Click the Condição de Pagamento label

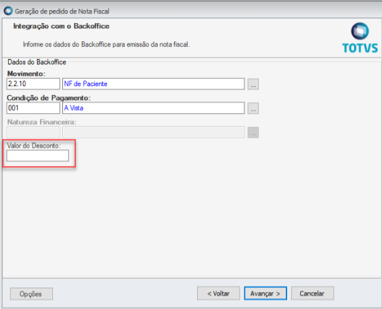point(49,98)
